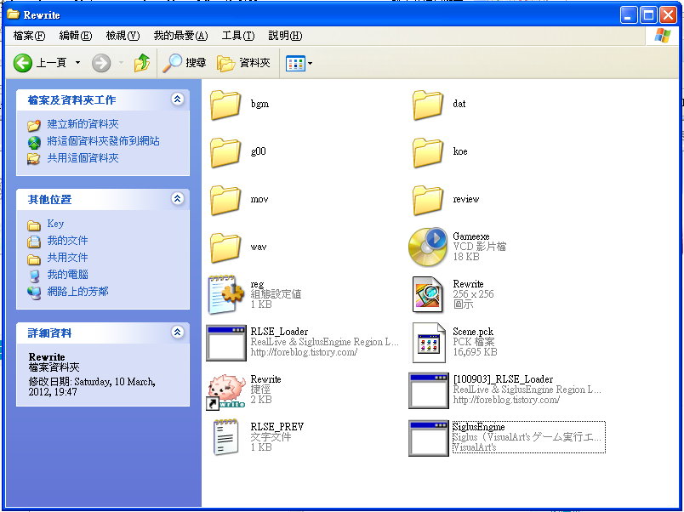Select the Rewrite shortcut icon
This screenshot has width=684, height=512.
[226, 391]
